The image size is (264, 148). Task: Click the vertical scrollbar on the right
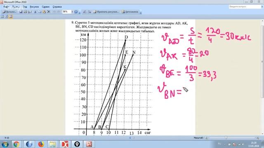pyautogui.click(x=262, y=61)
